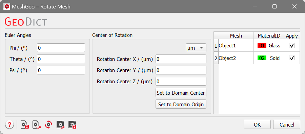This screenshot has width=305, height=134.
Task: Focus the Phi angle input field
Action: [x=61, y=48]
